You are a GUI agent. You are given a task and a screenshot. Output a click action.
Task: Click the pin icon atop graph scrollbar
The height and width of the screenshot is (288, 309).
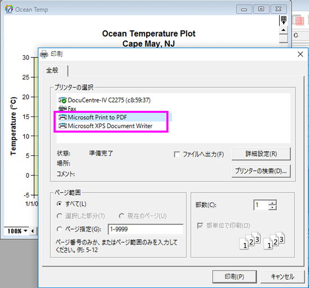[283, 20]
